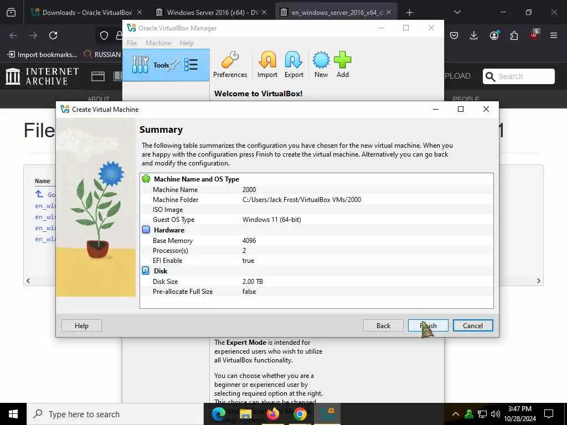The height and width of the screenshot is (425, 567).
Task: Click Import appliance icon in VirtualBox Manager
Action: click(267, 65)
